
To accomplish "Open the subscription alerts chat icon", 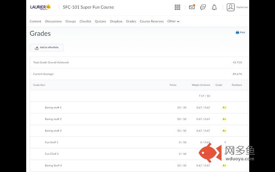I will tap(203, 7).
